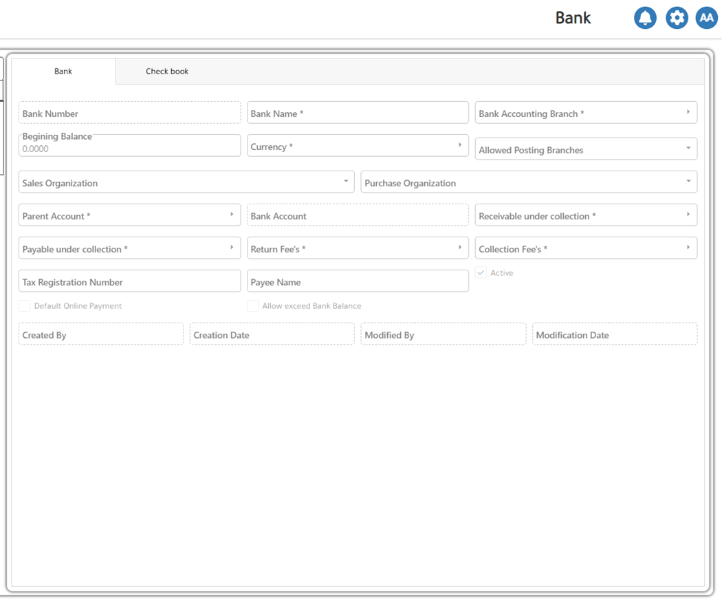Open the settings gear icon
This screenshot has height=602, width=722.
click(677, 18)
